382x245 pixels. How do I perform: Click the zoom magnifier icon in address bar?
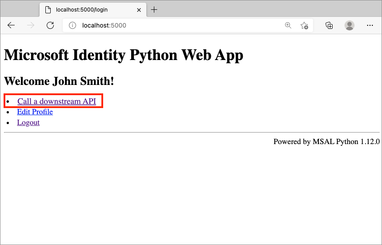point(288,25)
